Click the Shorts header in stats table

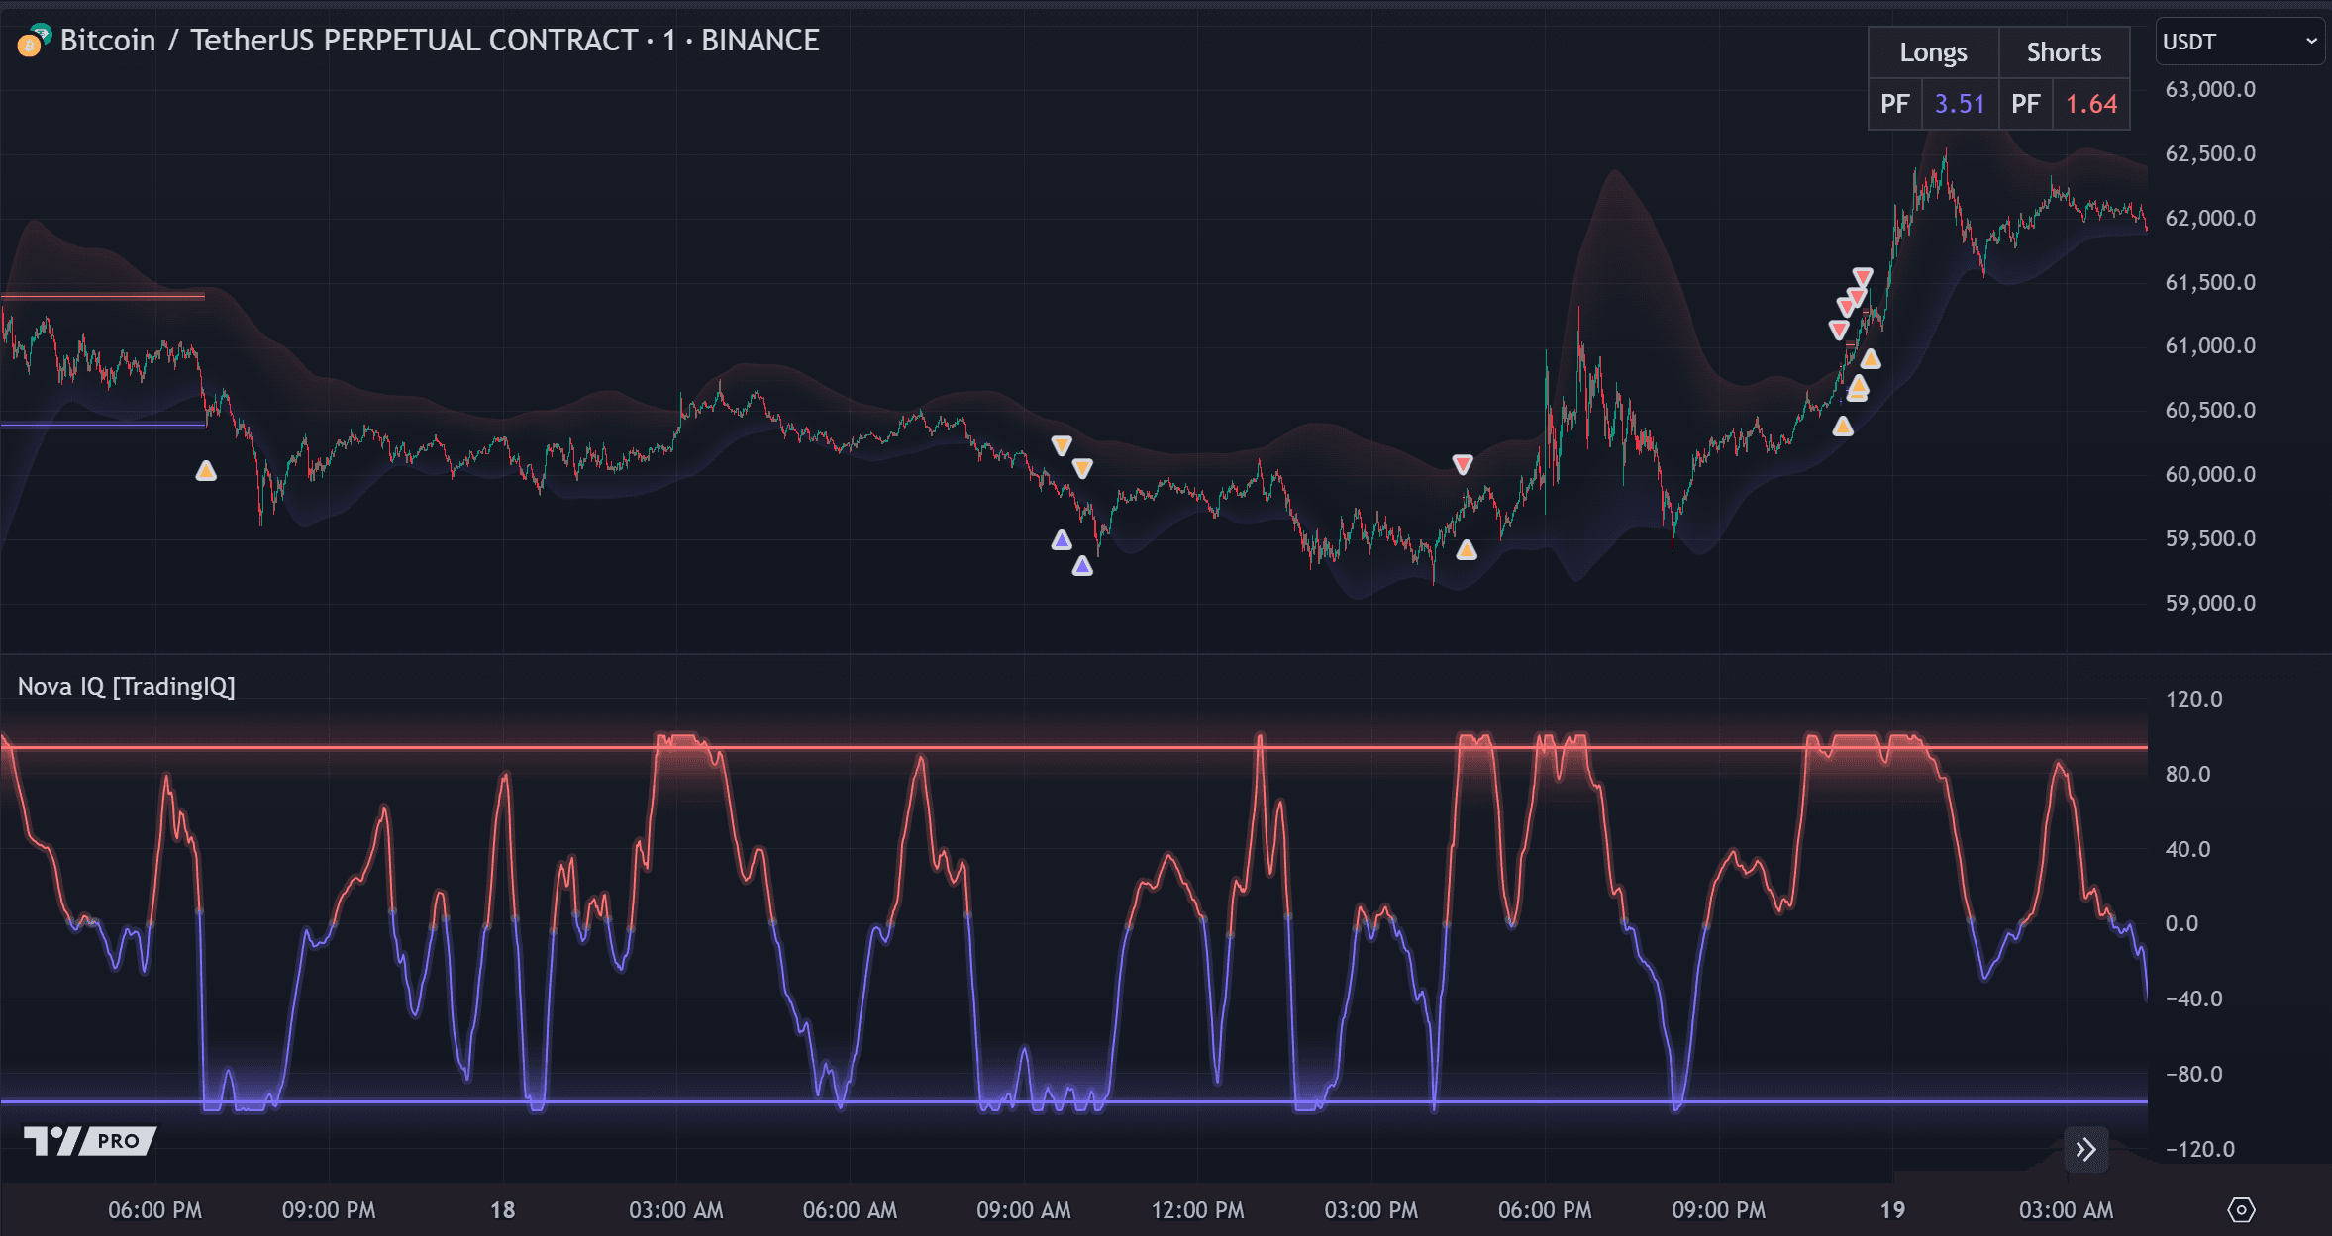(2064, 52)
